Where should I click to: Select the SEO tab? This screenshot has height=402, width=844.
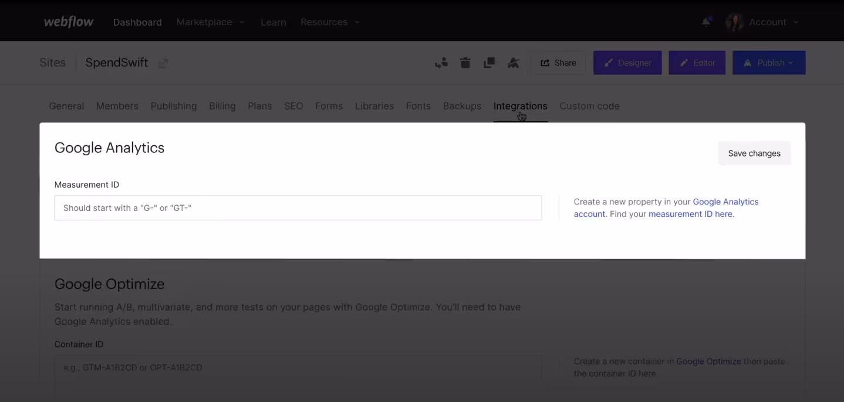coord(293,106)
